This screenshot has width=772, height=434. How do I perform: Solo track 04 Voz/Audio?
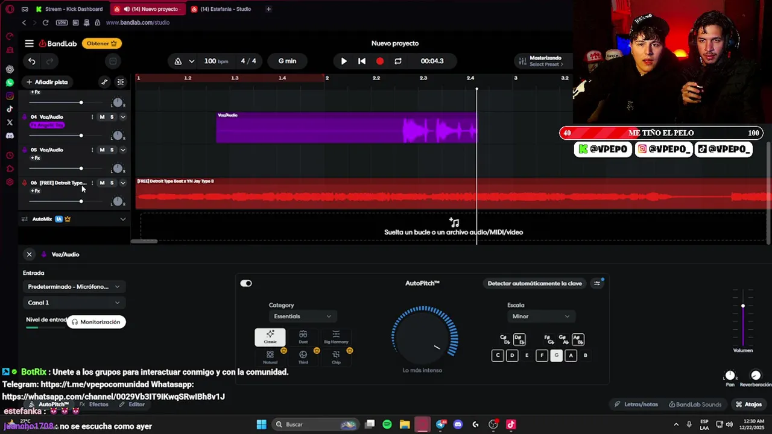click(112, 117)
